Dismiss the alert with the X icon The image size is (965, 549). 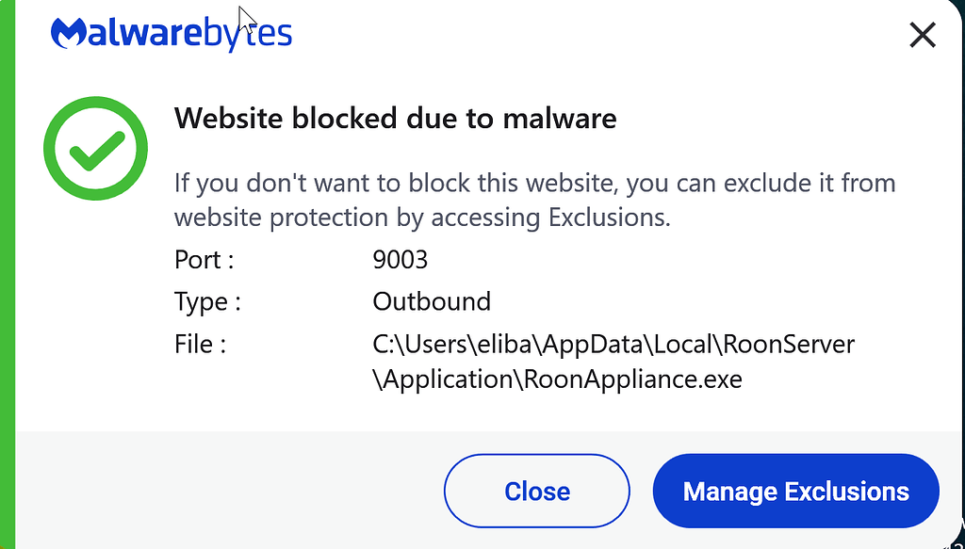923,35
